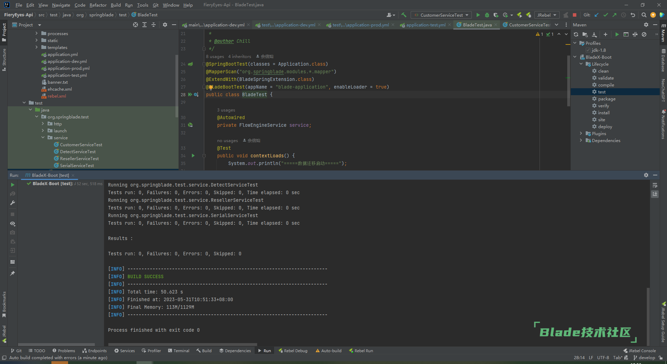Viewport: 667px width, 364px height.
Task: Toggle soft-wrap in Run console
Action: point(655,185)
